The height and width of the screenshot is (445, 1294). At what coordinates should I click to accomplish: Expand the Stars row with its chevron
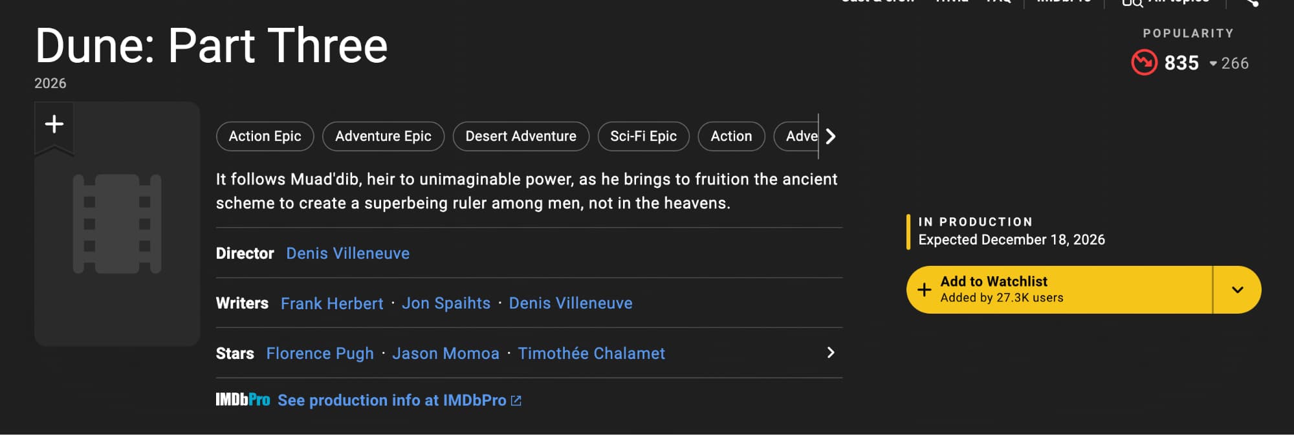coord(831,353)
